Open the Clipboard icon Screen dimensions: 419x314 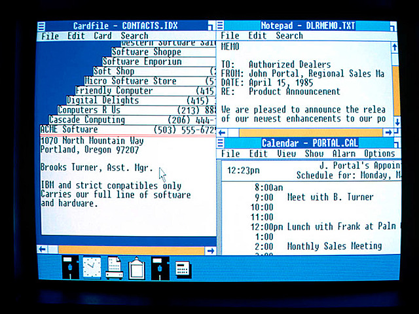(137, 268)
